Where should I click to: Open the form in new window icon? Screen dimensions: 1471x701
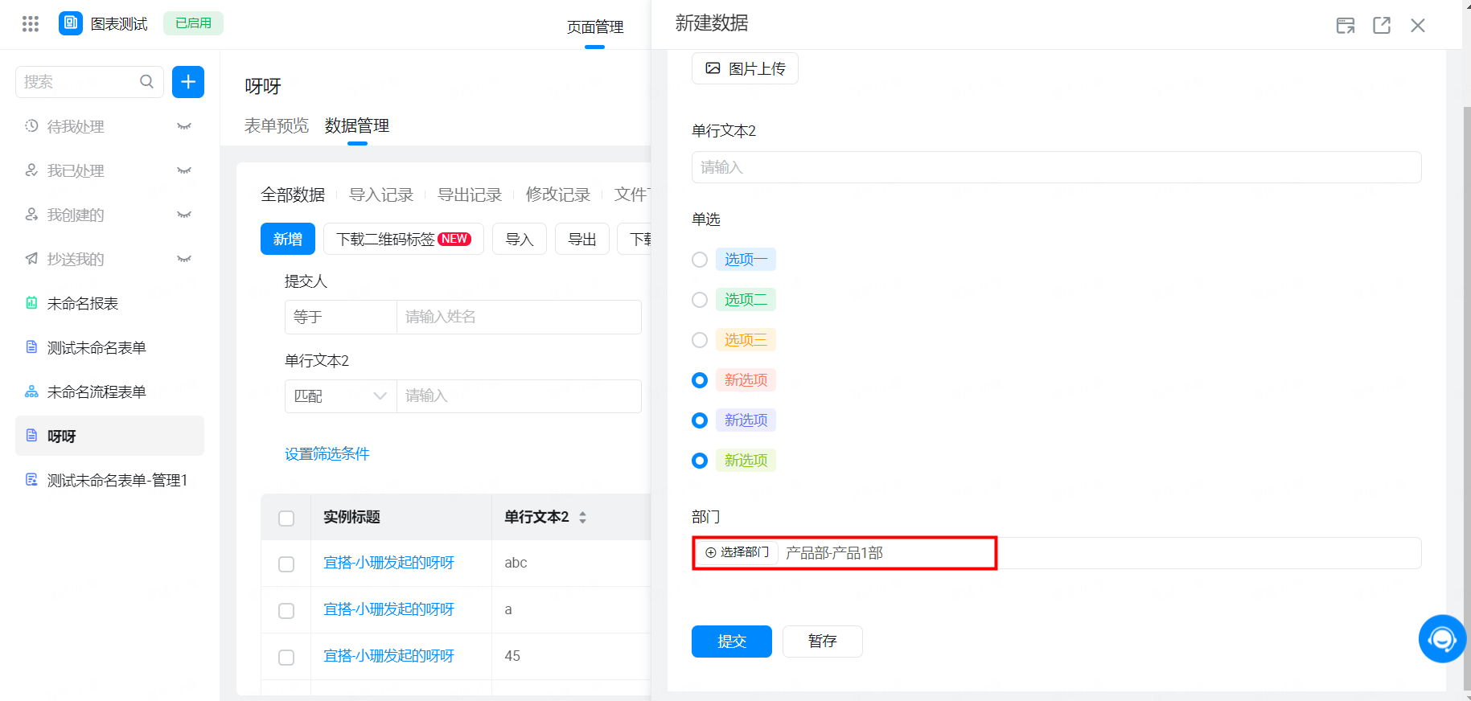point(1382,26)
